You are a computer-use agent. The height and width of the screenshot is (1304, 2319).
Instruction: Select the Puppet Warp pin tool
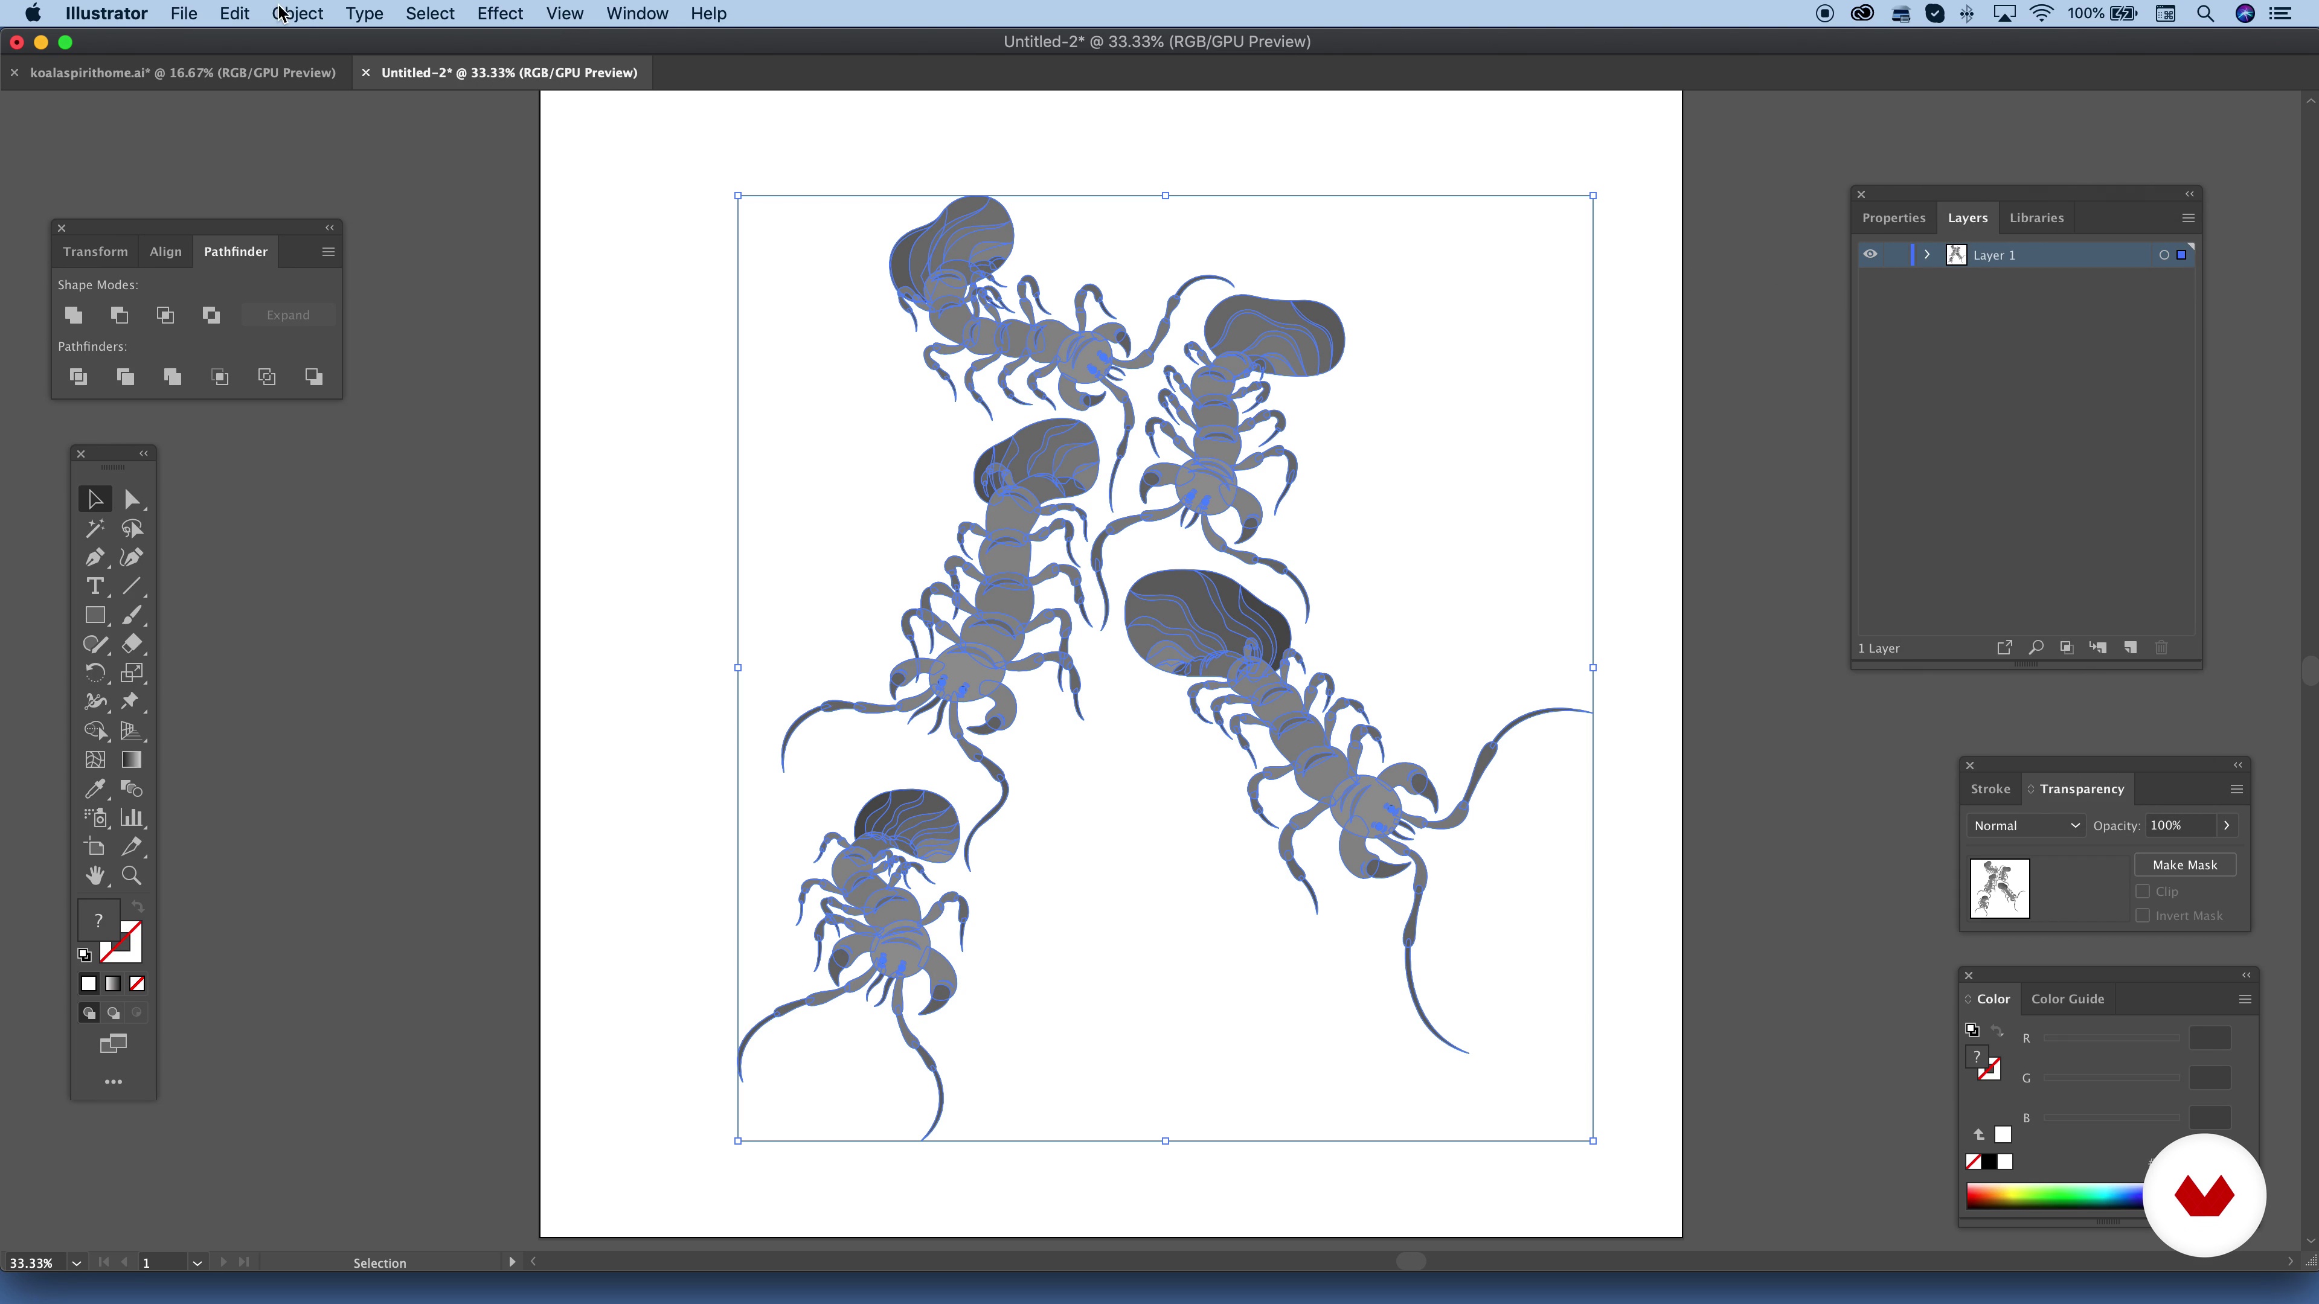coord(132,701)
